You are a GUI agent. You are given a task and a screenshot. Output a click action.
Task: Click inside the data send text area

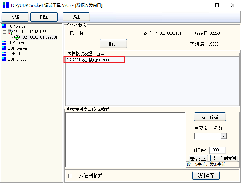coord(125,140)
